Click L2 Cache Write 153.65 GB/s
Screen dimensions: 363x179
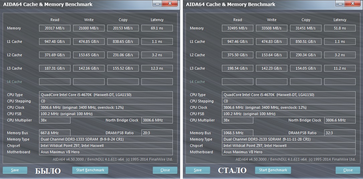pos(89,55)
